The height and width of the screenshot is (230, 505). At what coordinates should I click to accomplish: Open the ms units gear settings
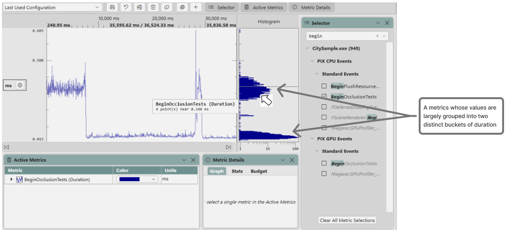click(x=20, y=85)
